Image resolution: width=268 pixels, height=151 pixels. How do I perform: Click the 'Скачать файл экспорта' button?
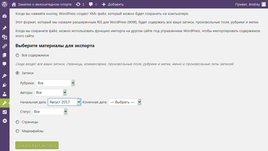(x=37, y=145)
